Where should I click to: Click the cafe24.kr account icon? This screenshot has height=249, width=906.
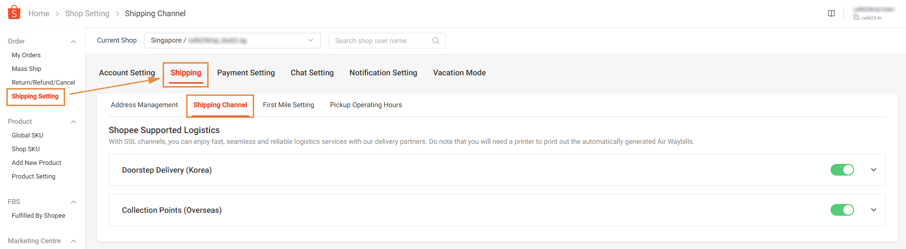pos(857,17)
